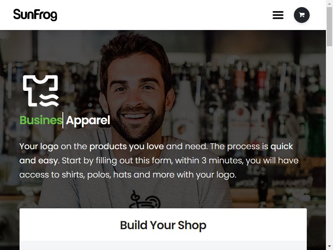Open the shopping cart

point(301,15)
